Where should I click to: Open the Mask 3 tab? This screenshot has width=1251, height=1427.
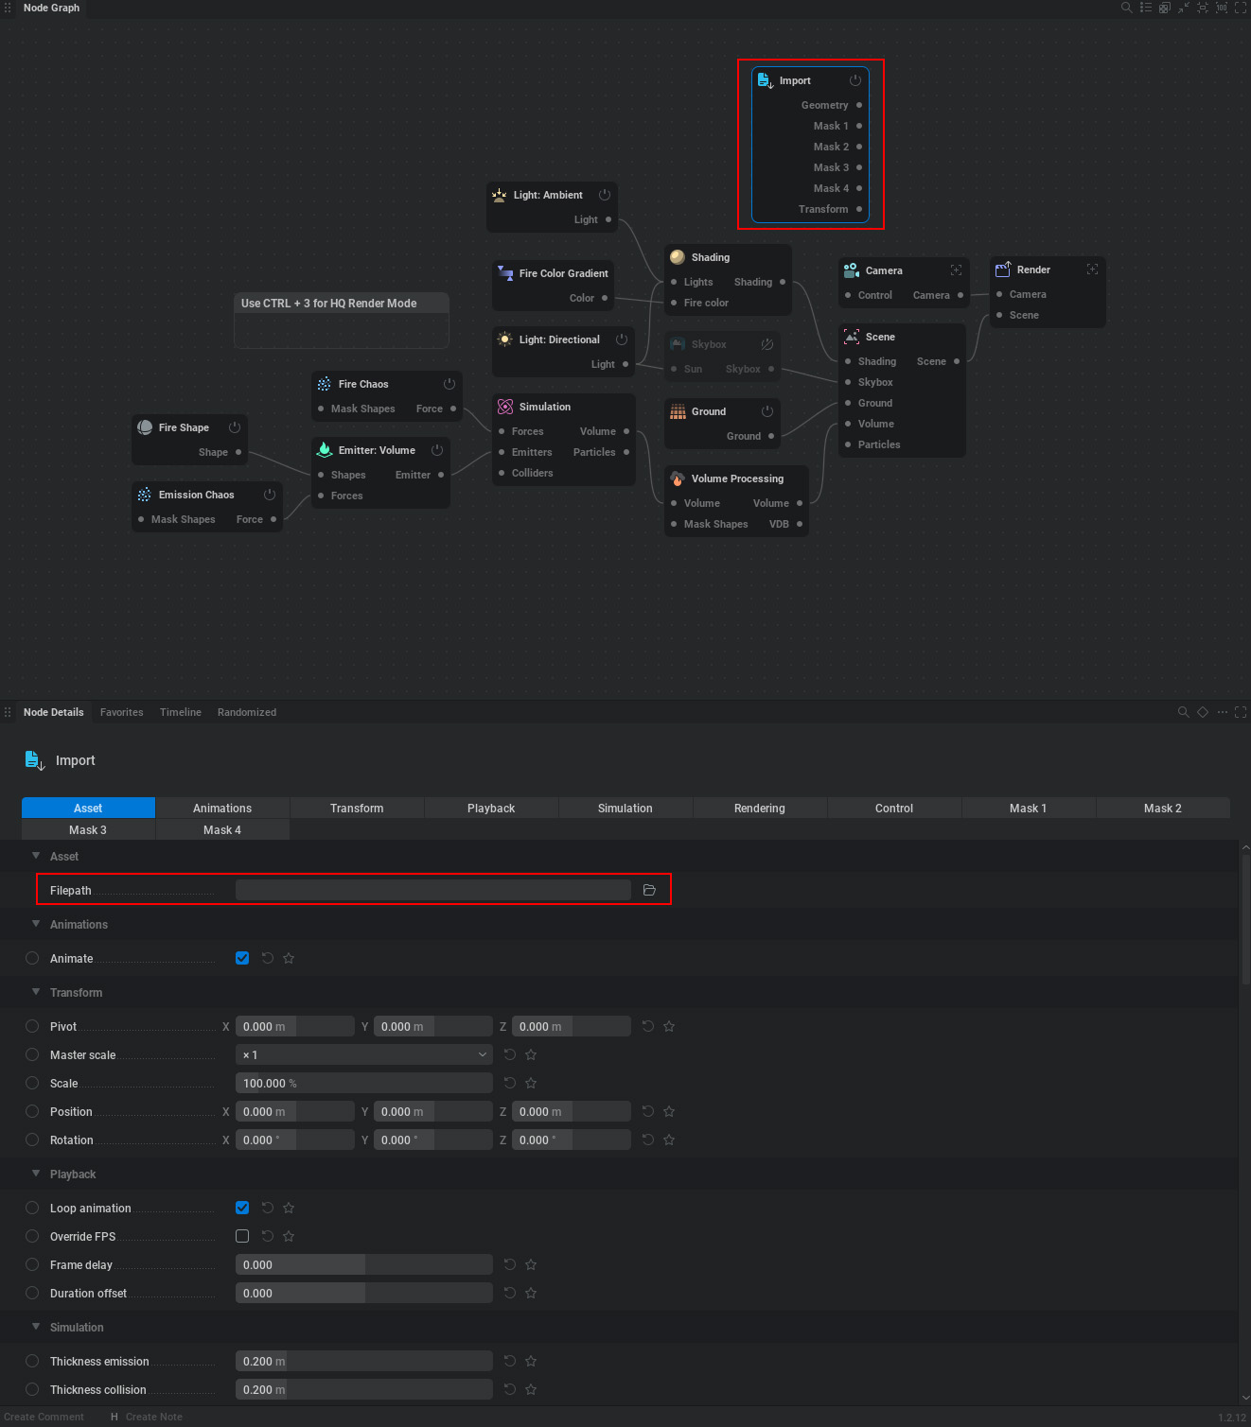[x=88, y=829]
